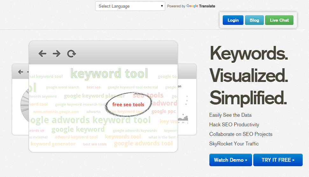This screenshot has height=177, width=309.
Task: Click the 'google keyword planner' keyword
Action: tap(95, 96)
